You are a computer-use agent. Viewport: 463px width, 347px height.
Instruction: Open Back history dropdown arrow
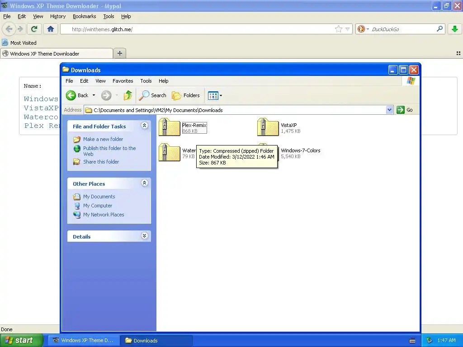point(94,95)
